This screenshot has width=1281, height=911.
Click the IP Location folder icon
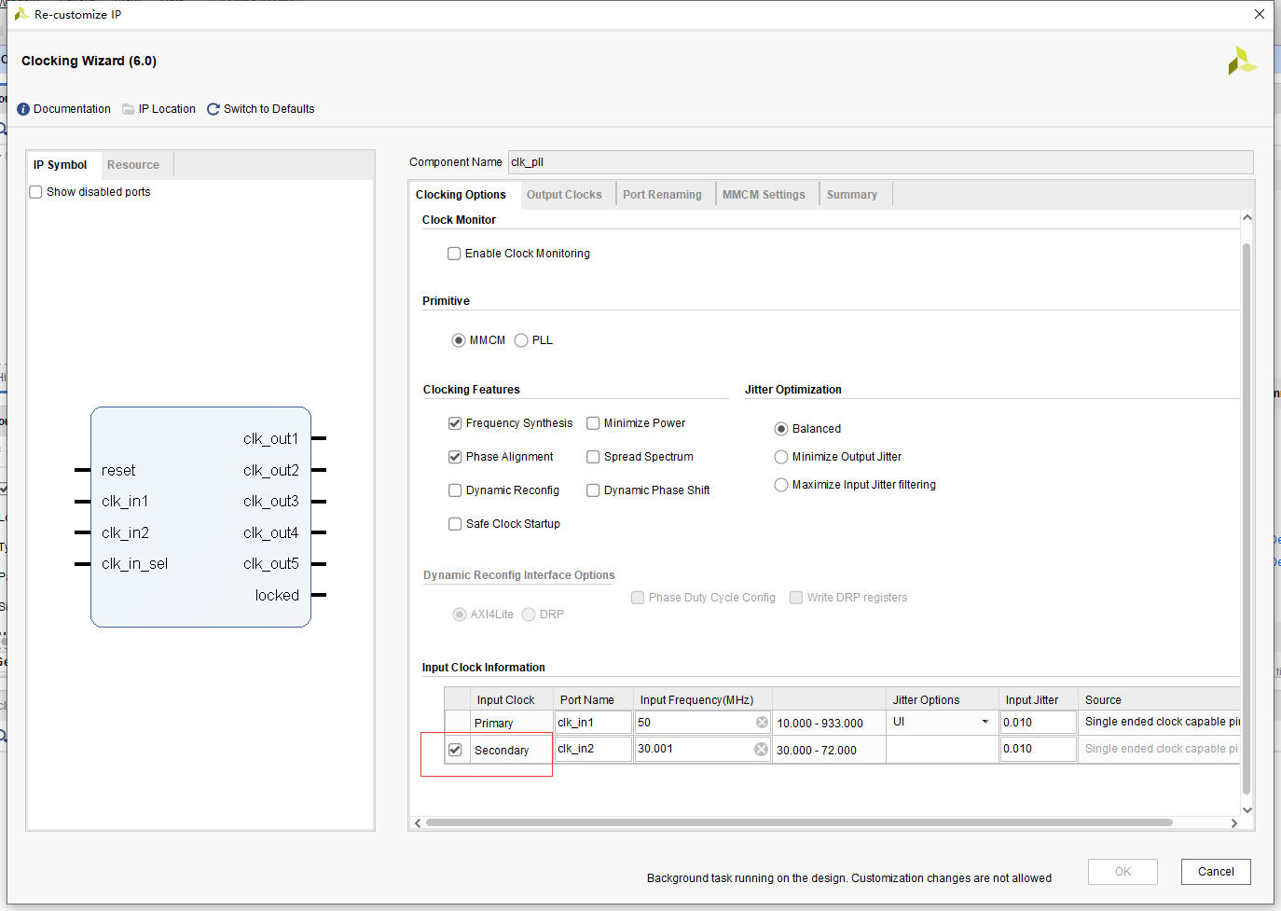pyautogui.click(x=129, y=109)
